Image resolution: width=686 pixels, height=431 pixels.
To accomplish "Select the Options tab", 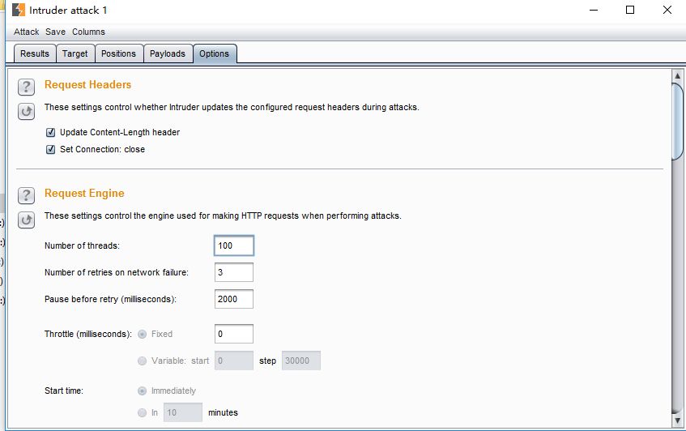I will click(x=215, y=53).
